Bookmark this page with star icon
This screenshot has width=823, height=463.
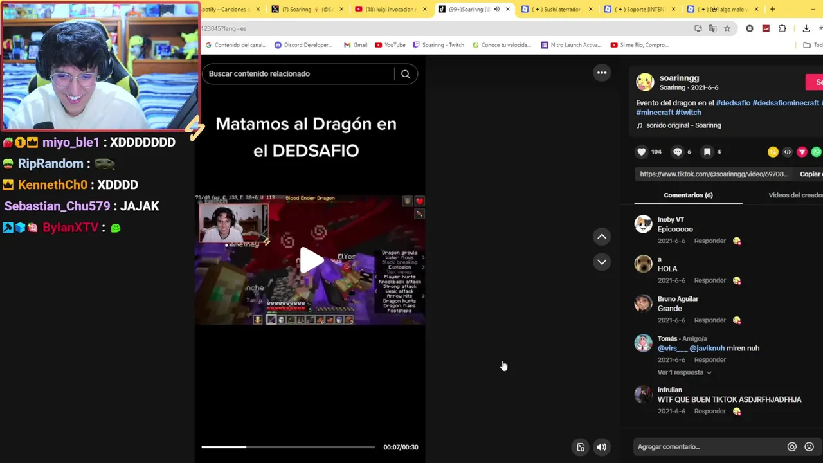[727, 28]
